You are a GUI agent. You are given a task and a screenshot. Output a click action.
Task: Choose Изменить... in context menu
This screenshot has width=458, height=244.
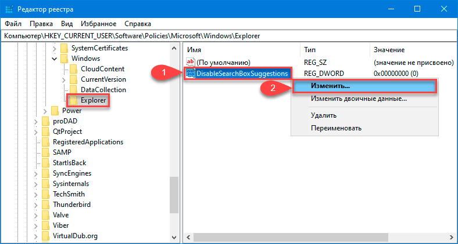tap(364, 86)
